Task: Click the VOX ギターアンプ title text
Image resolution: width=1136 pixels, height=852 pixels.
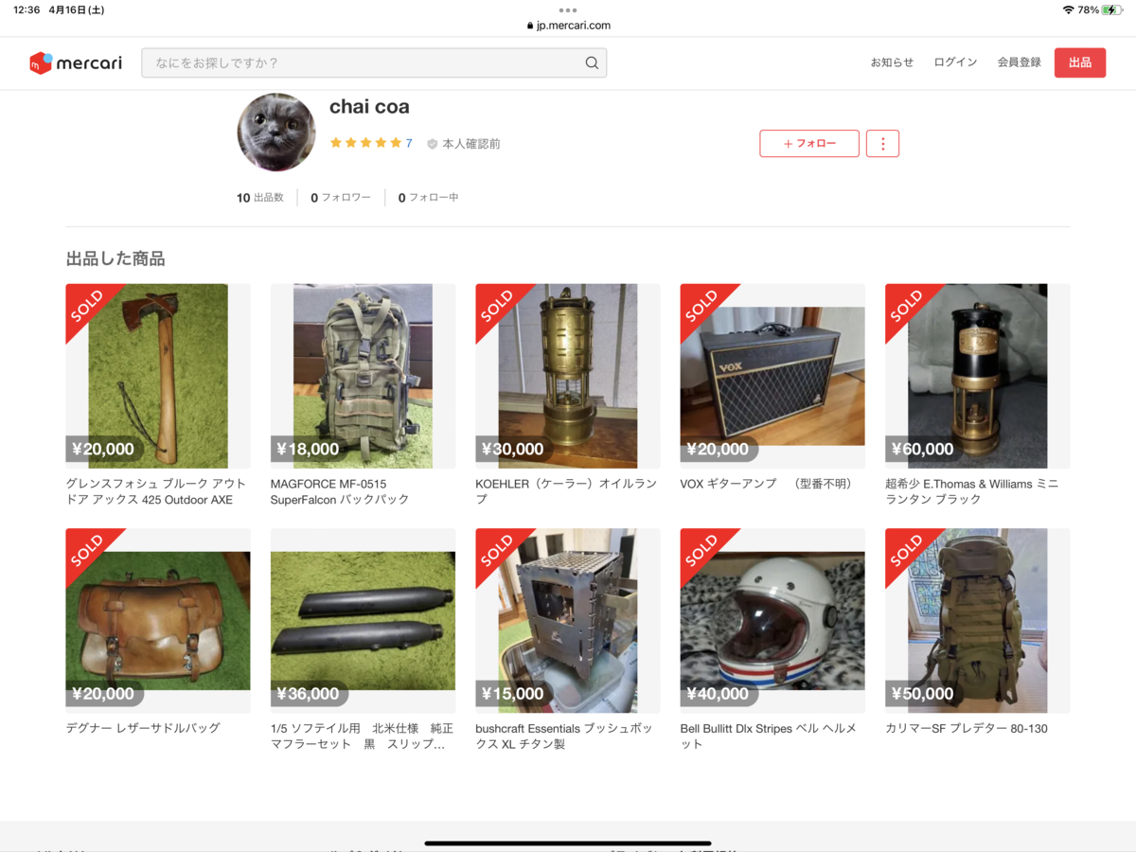Action: click(x=767, y=484)
